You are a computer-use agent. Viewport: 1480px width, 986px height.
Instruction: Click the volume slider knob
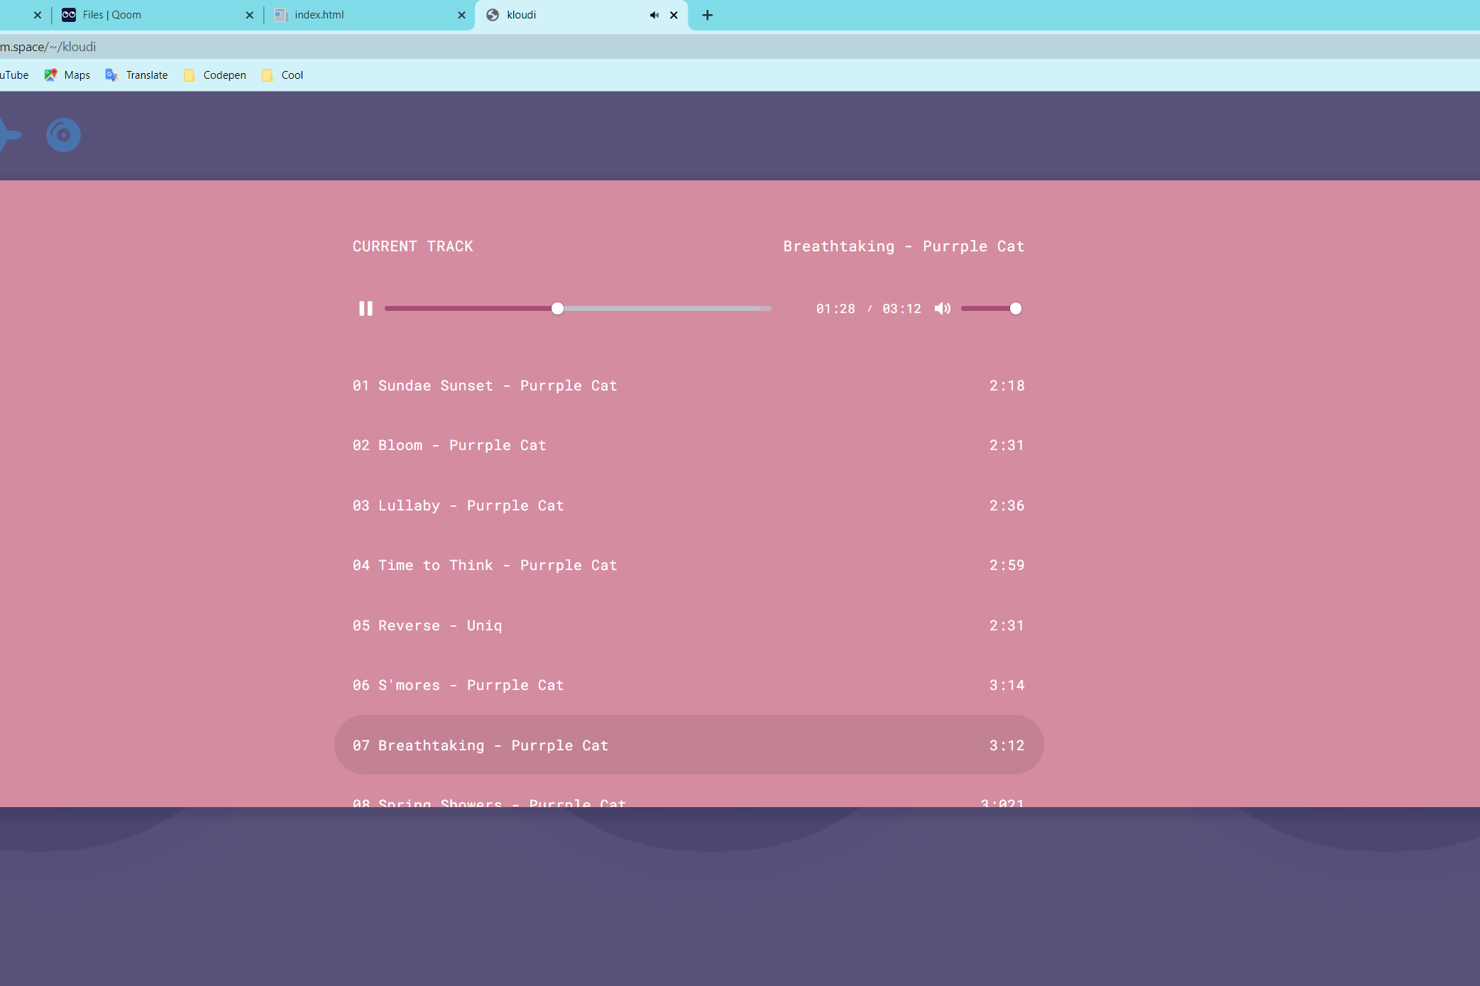pyautogui.click(x=1015, y=309)
